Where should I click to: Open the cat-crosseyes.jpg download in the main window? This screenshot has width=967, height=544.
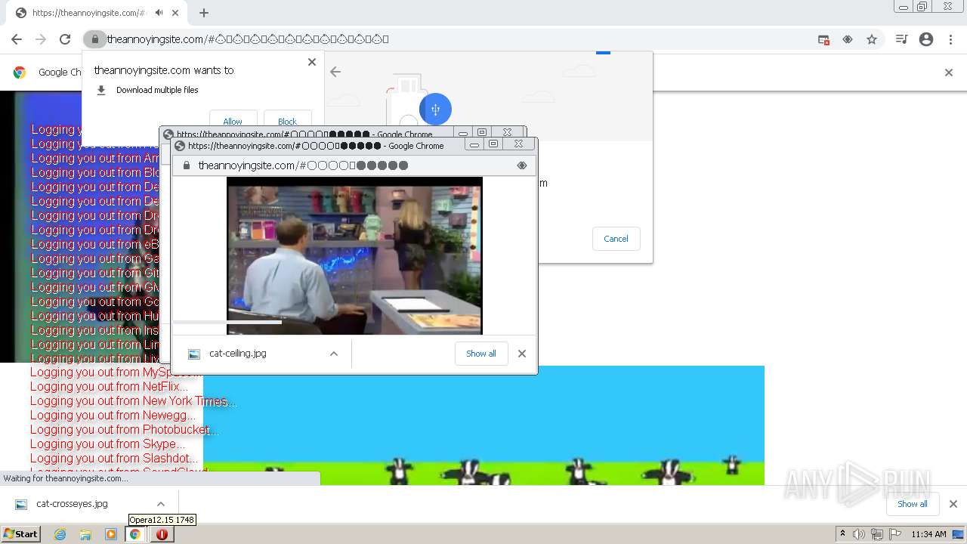[x=72, y=504]
